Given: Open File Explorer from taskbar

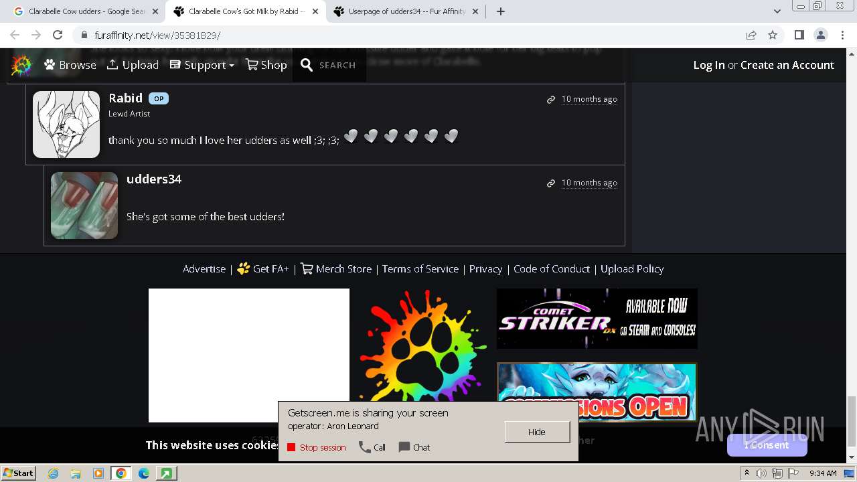Looking at the screenshot, I should [x=76, y=473].
